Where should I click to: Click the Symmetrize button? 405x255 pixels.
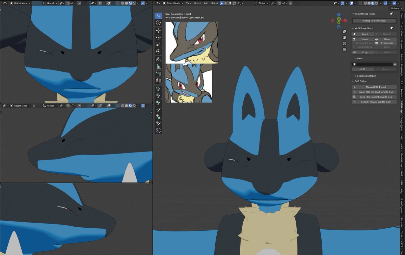pos(386,43)
